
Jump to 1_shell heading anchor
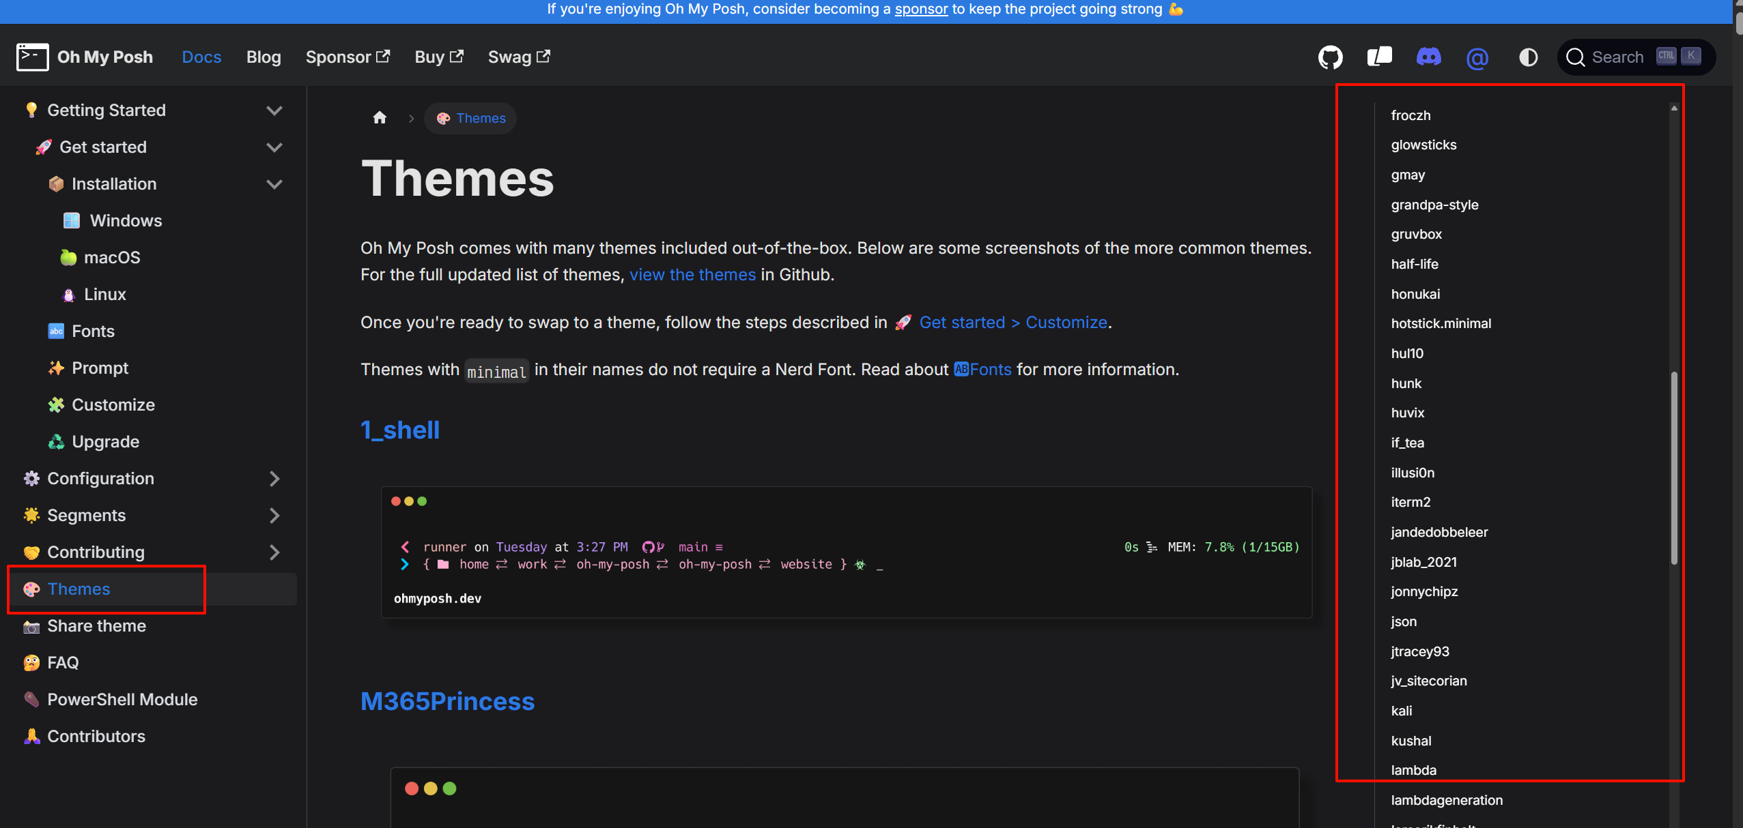coord(400,430)
